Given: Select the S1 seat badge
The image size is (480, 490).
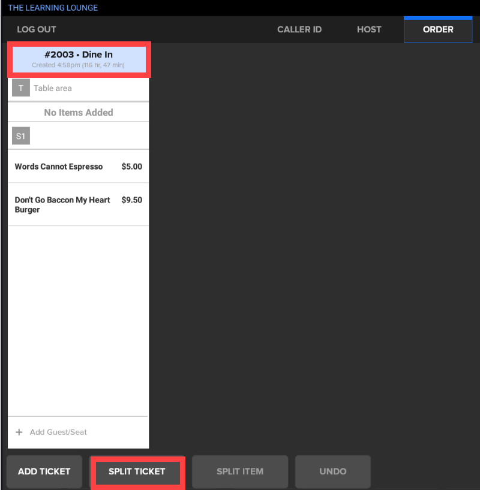Looking at the screenshot, I should 20,135.
